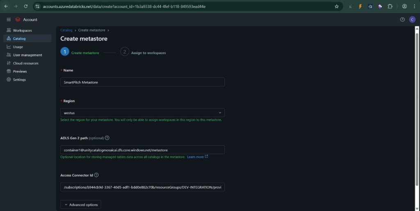Click the Databricks logo icon
Image resolution: width=420 pixels, height=211 pixels.
pyautogui.click(x=18, y=20)
